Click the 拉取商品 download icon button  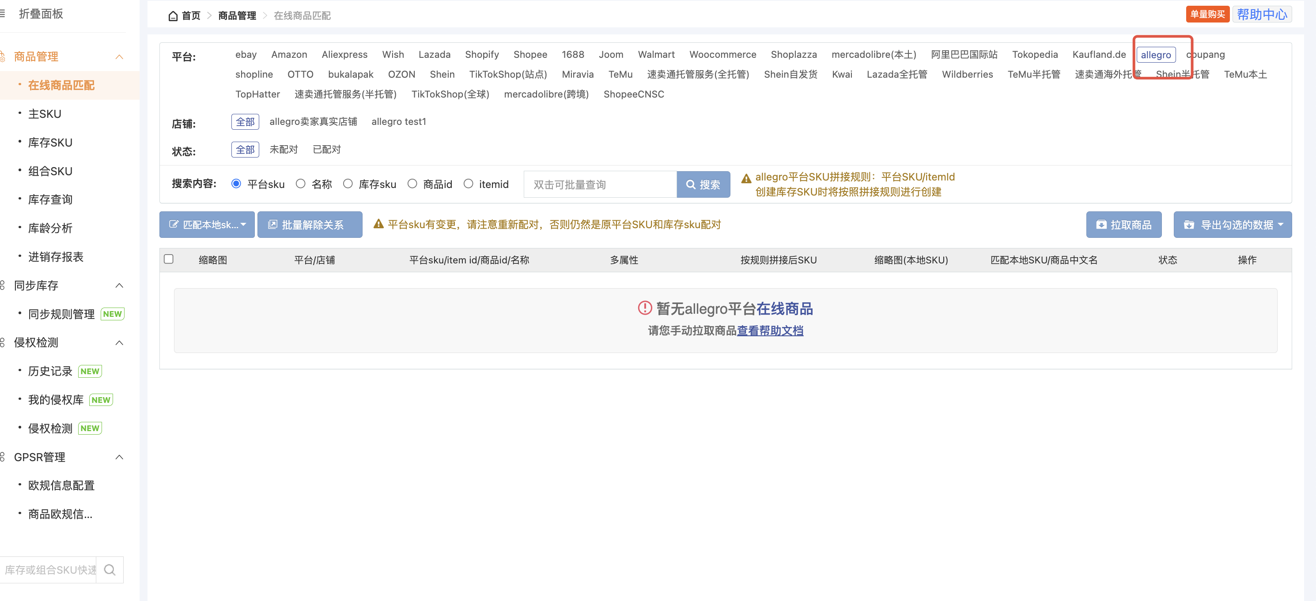click(x=1101, y=225)
